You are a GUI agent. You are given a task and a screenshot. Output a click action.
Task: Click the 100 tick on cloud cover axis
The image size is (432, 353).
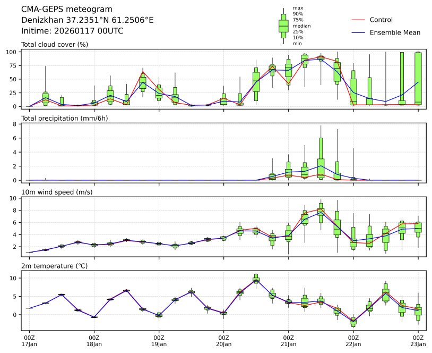13,52
